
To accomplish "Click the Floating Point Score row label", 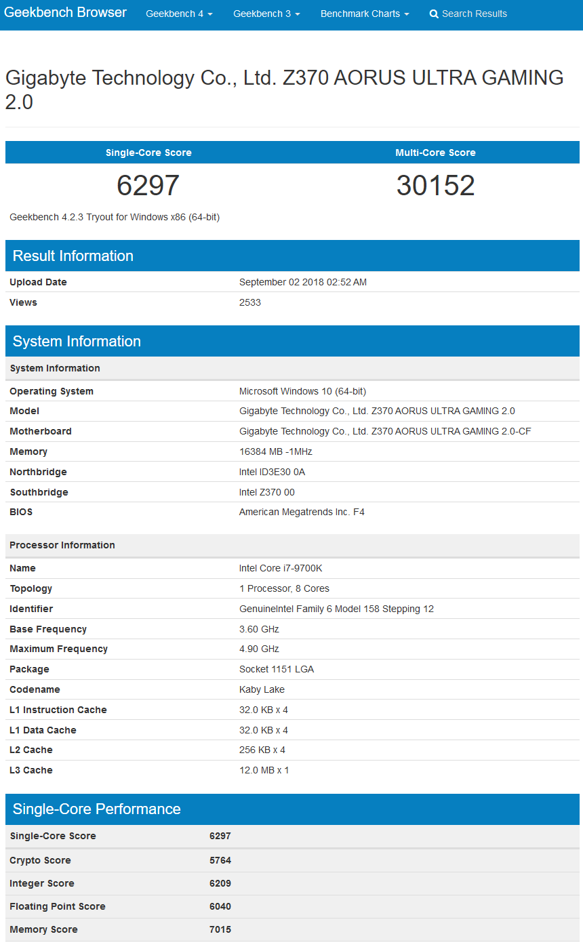I will pyautogui.click(x=58, y=906).
